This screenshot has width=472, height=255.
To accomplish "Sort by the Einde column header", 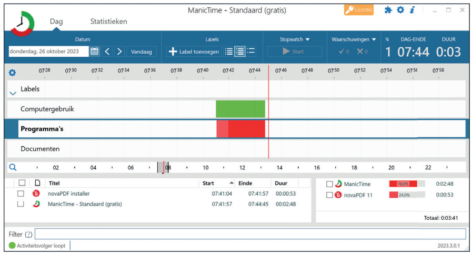I will point(245,183).
